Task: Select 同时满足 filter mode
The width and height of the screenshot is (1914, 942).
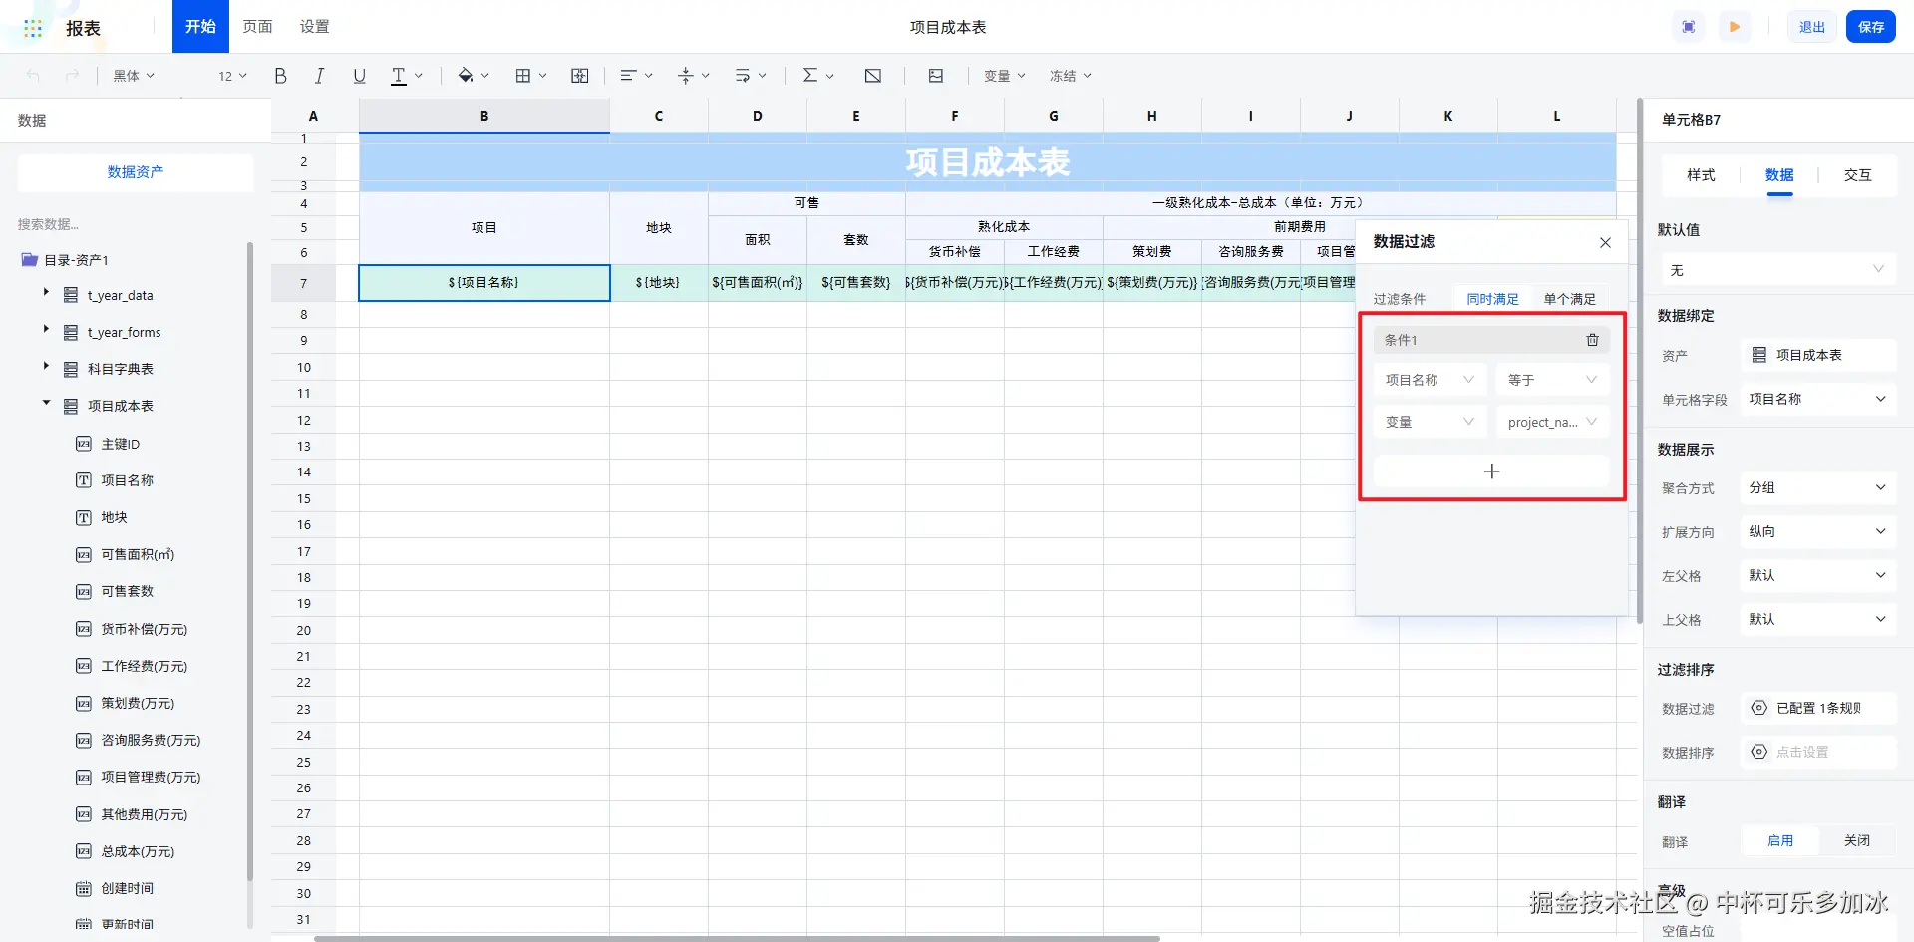Action: pos(1492,299)
